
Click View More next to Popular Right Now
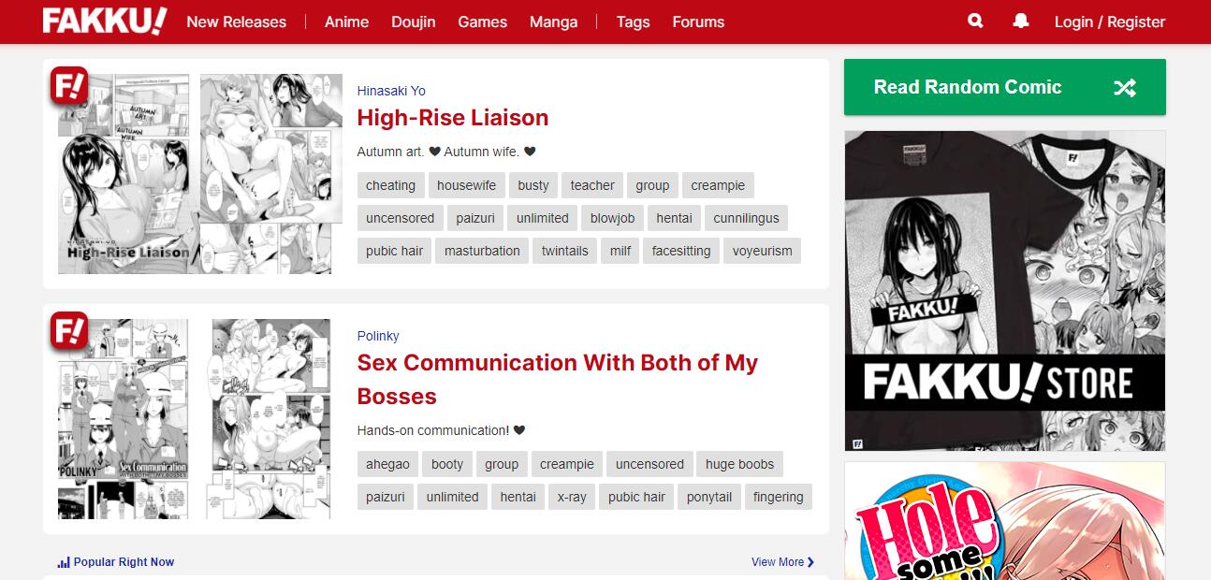tap(782, 562)
